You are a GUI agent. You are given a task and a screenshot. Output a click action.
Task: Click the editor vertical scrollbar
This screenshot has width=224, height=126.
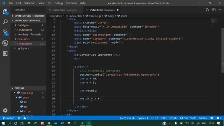pyautogui.click(x=223, y=50)
